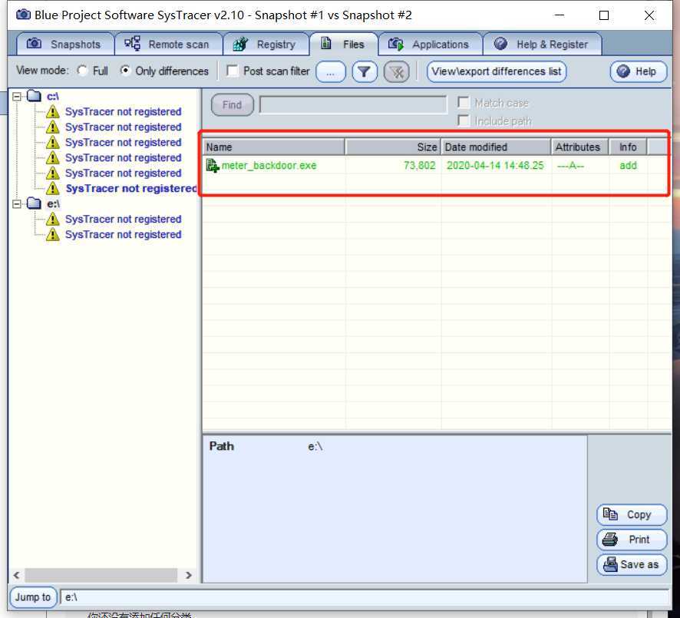Click the clear filter funnel icon

pyautogui.click(x=396, y=71)
